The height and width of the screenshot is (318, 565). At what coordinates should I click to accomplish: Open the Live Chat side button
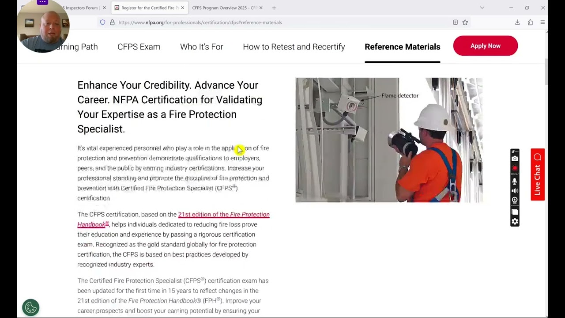click(x=537, y=174)
